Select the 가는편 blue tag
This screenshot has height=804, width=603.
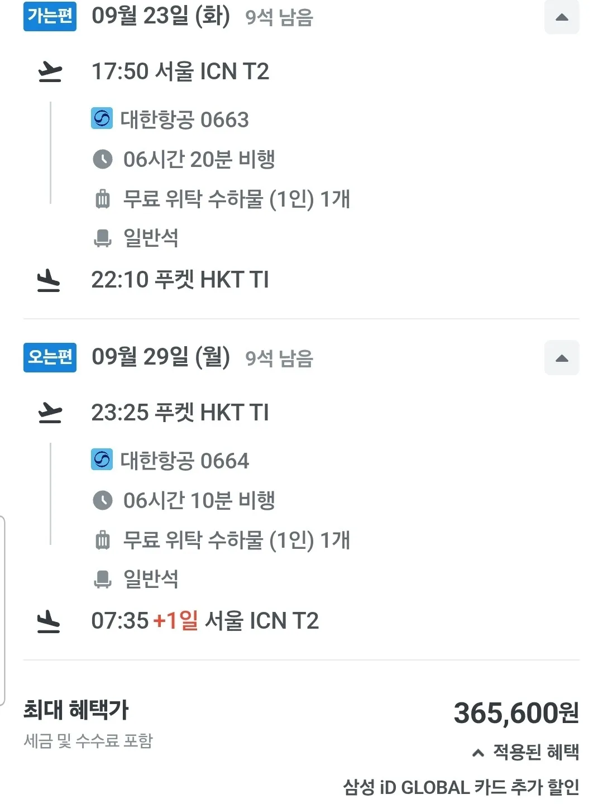[50, 16]
